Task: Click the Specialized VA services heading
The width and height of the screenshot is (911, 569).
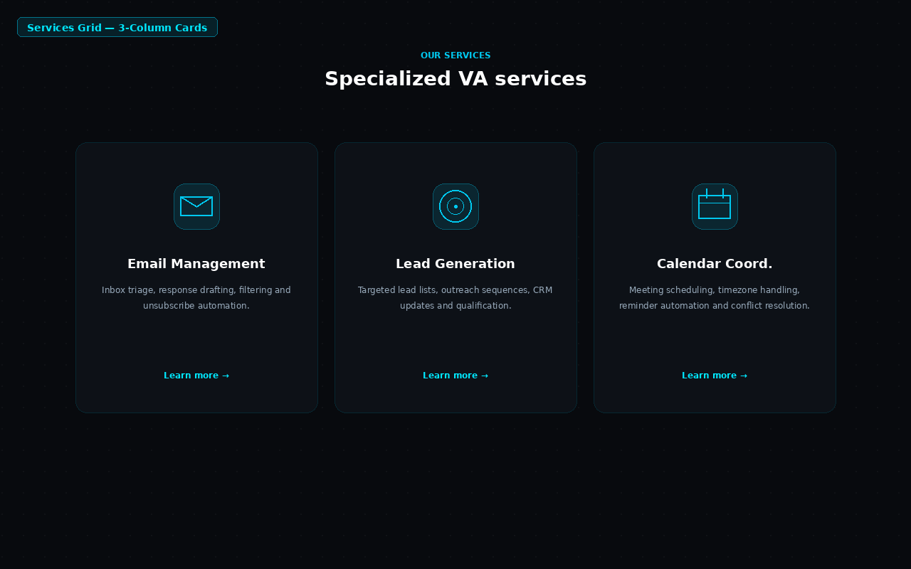Action: click(x=455, y=79)
